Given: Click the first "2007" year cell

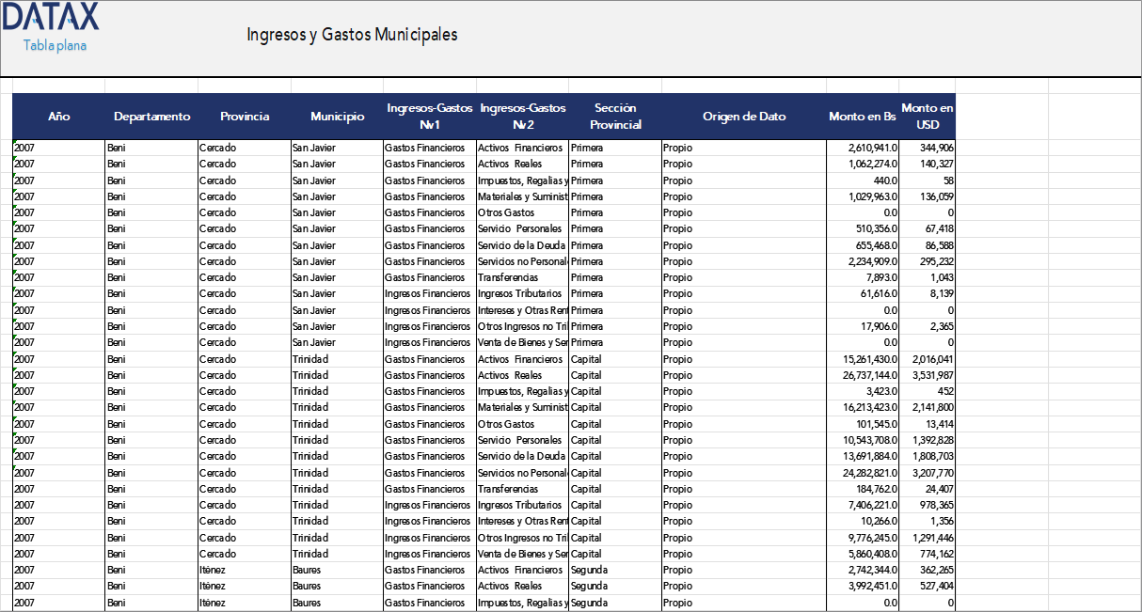Looking at the screenshot, I should click(24, 148).
